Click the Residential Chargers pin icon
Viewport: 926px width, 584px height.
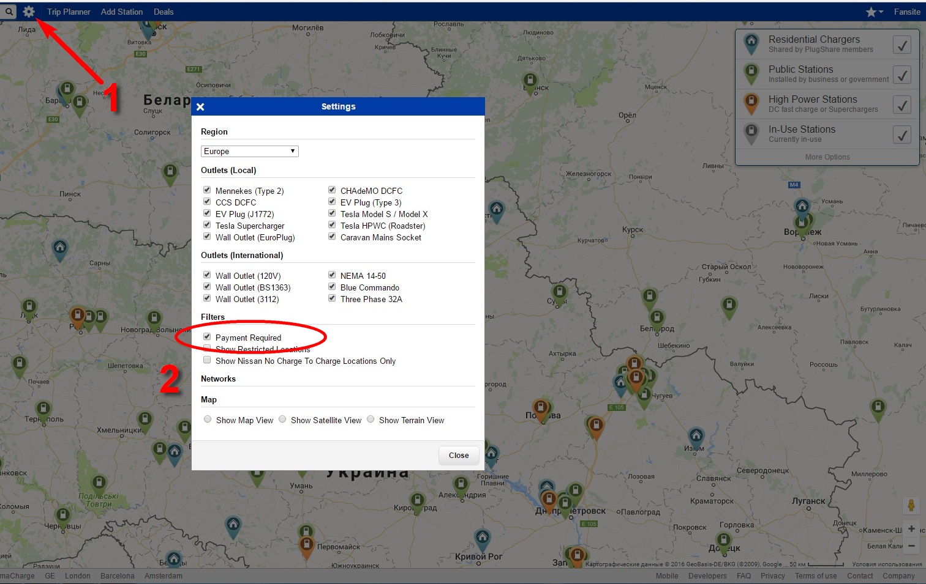(751, 44)
